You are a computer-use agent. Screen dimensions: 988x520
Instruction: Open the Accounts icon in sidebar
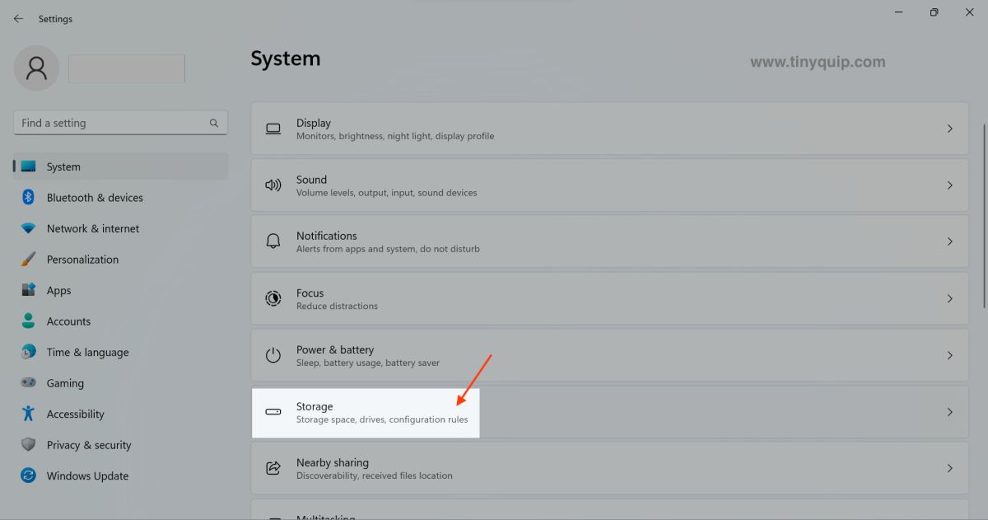coord(27,321)
